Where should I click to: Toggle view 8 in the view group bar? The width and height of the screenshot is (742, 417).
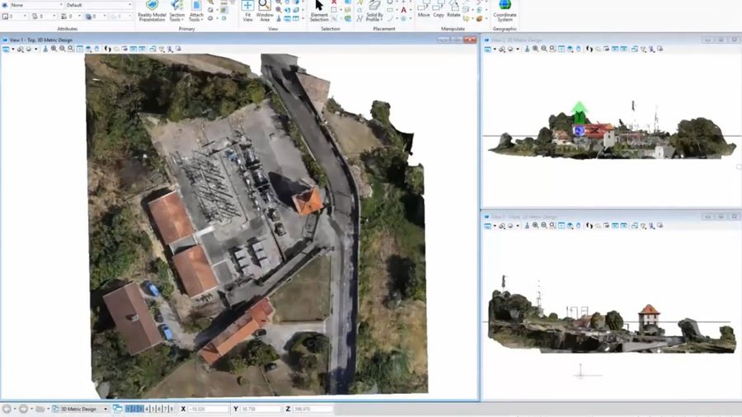[171, 409]
